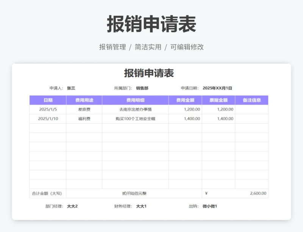Click the 合计金额（大写）label cell

pos(48,193)
